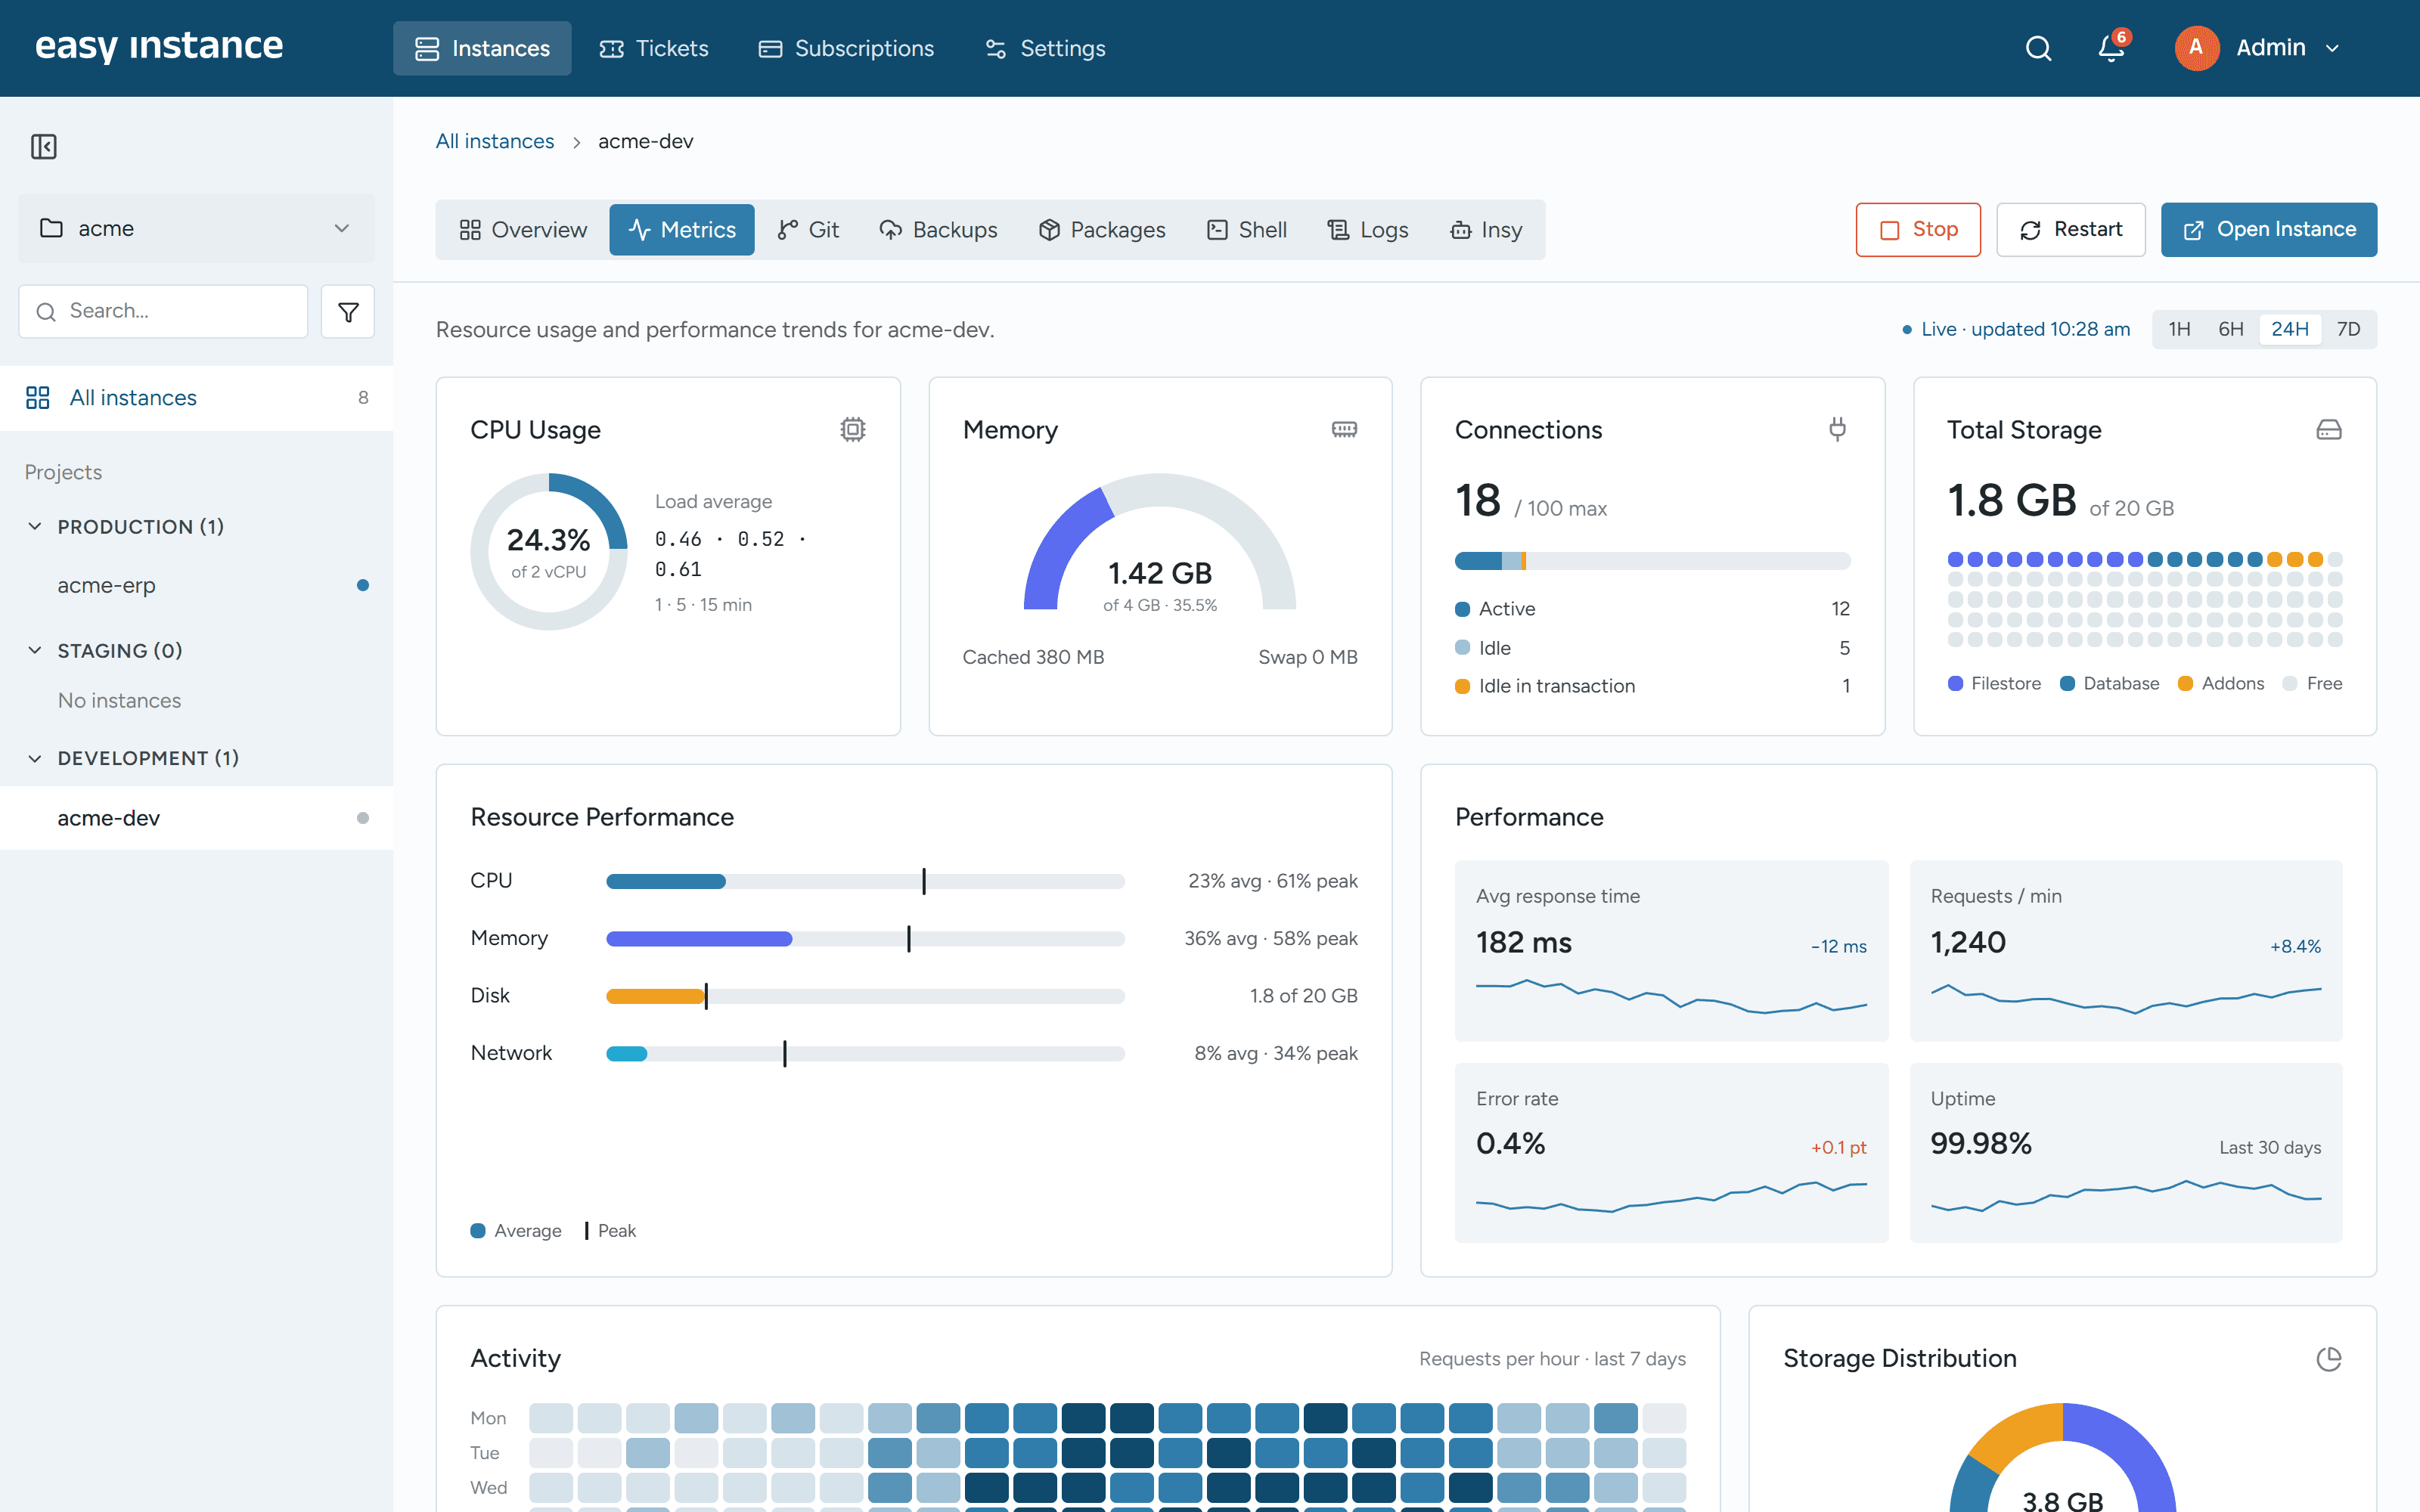This screenshot has height=1512, width=2420.
Task: Click the Open Instance button
Action: (2269, 230)
